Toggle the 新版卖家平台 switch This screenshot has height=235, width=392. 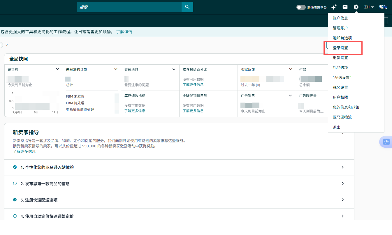301,7
